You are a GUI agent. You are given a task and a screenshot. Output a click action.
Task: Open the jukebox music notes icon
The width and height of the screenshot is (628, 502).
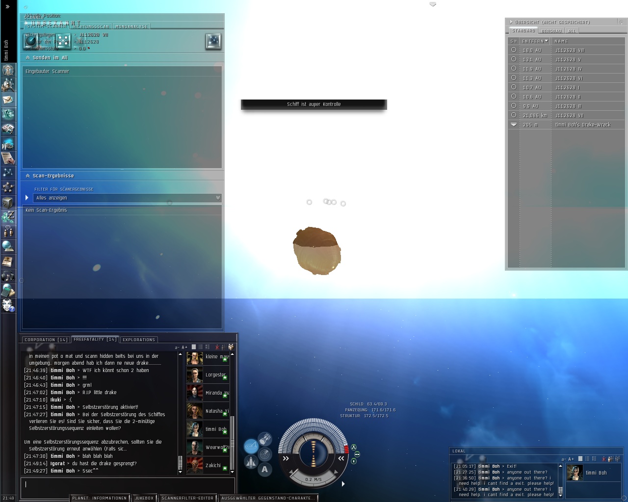coord(8,276)
